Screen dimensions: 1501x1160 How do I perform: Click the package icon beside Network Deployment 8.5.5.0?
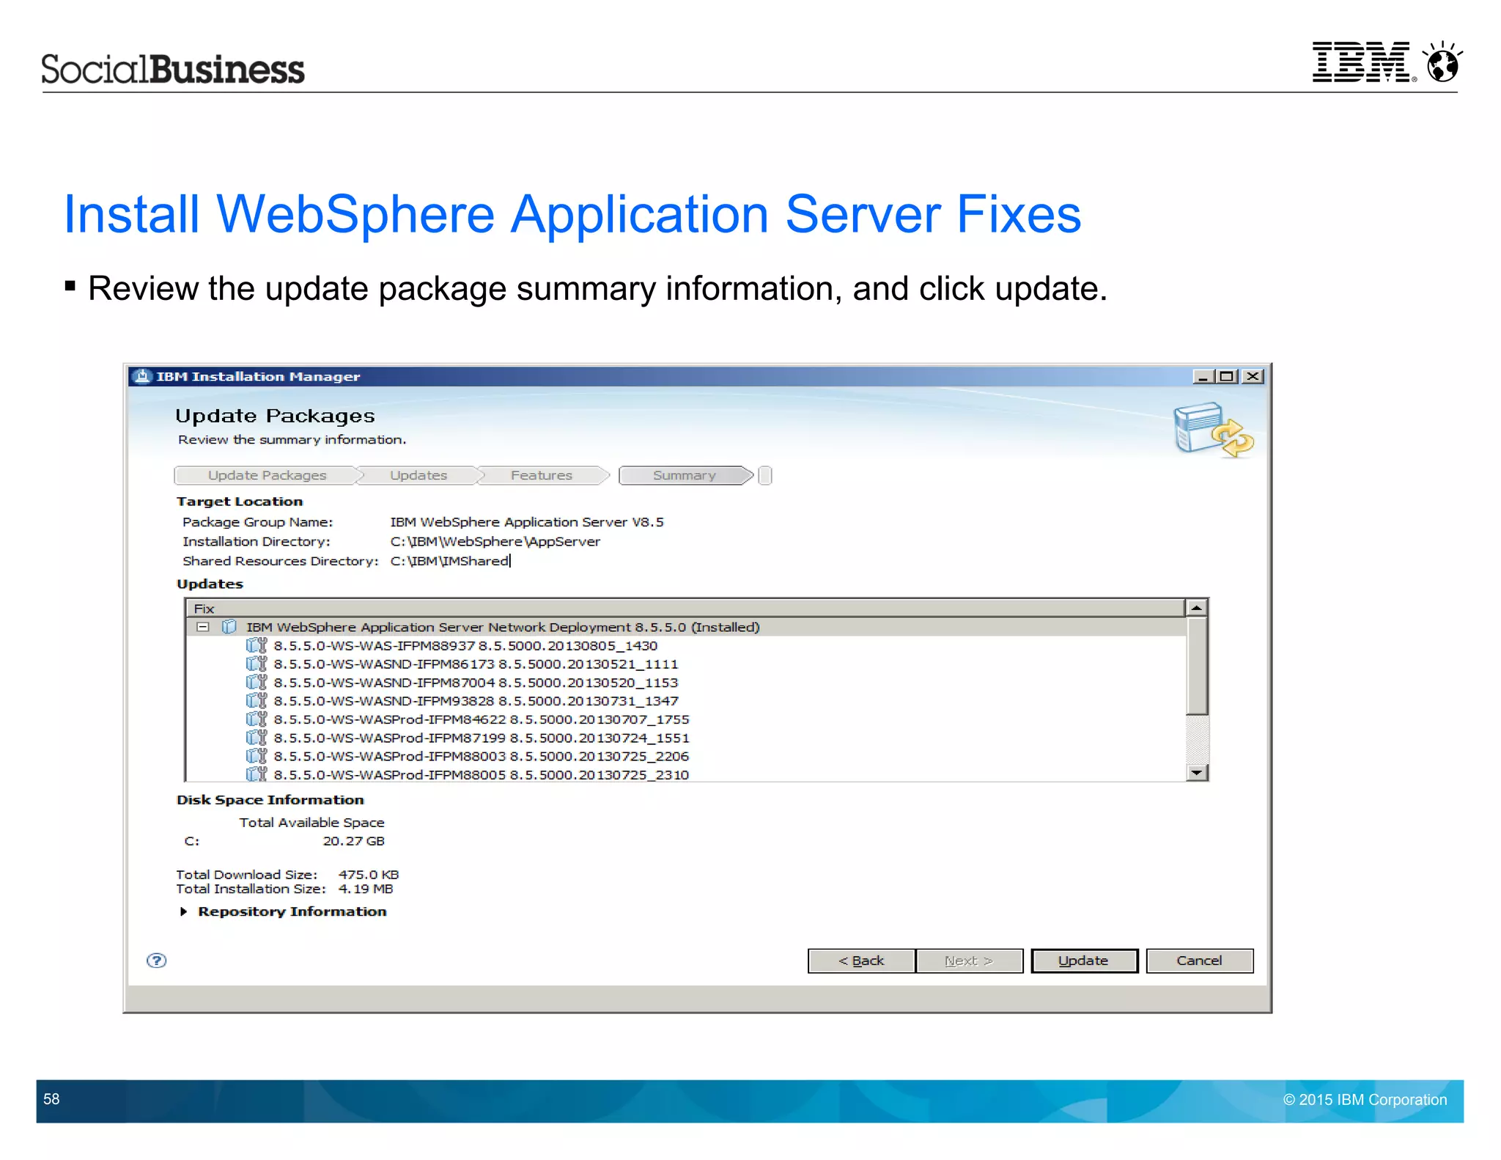click(229, 627)
